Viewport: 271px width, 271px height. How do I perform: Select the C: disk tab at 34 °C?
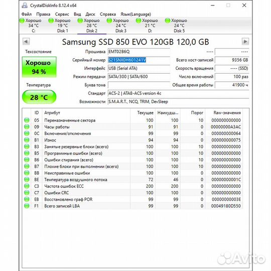(x=34, y=26)
